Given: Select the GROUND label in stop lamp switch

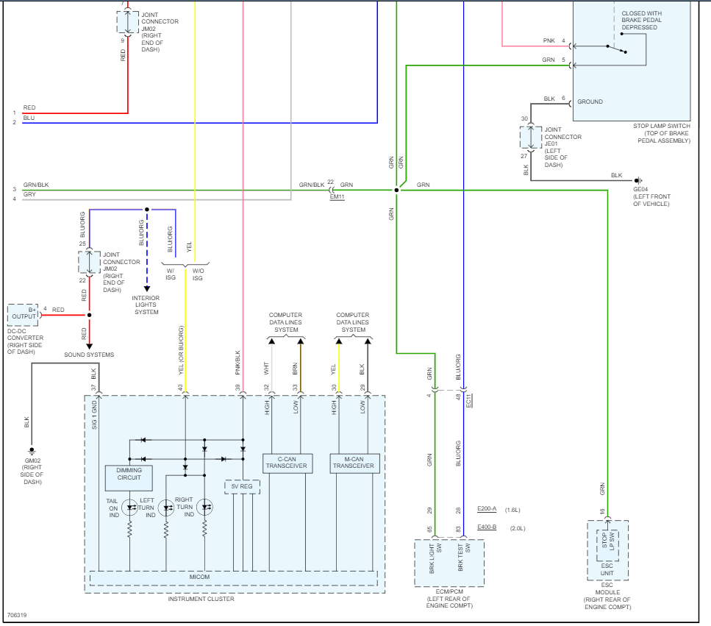Looking at the screenshot, I should click(590, 102).
